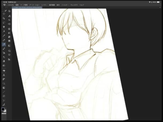Select the Fill bucket tool
163x122 pixels.
(x=4, y=65)
